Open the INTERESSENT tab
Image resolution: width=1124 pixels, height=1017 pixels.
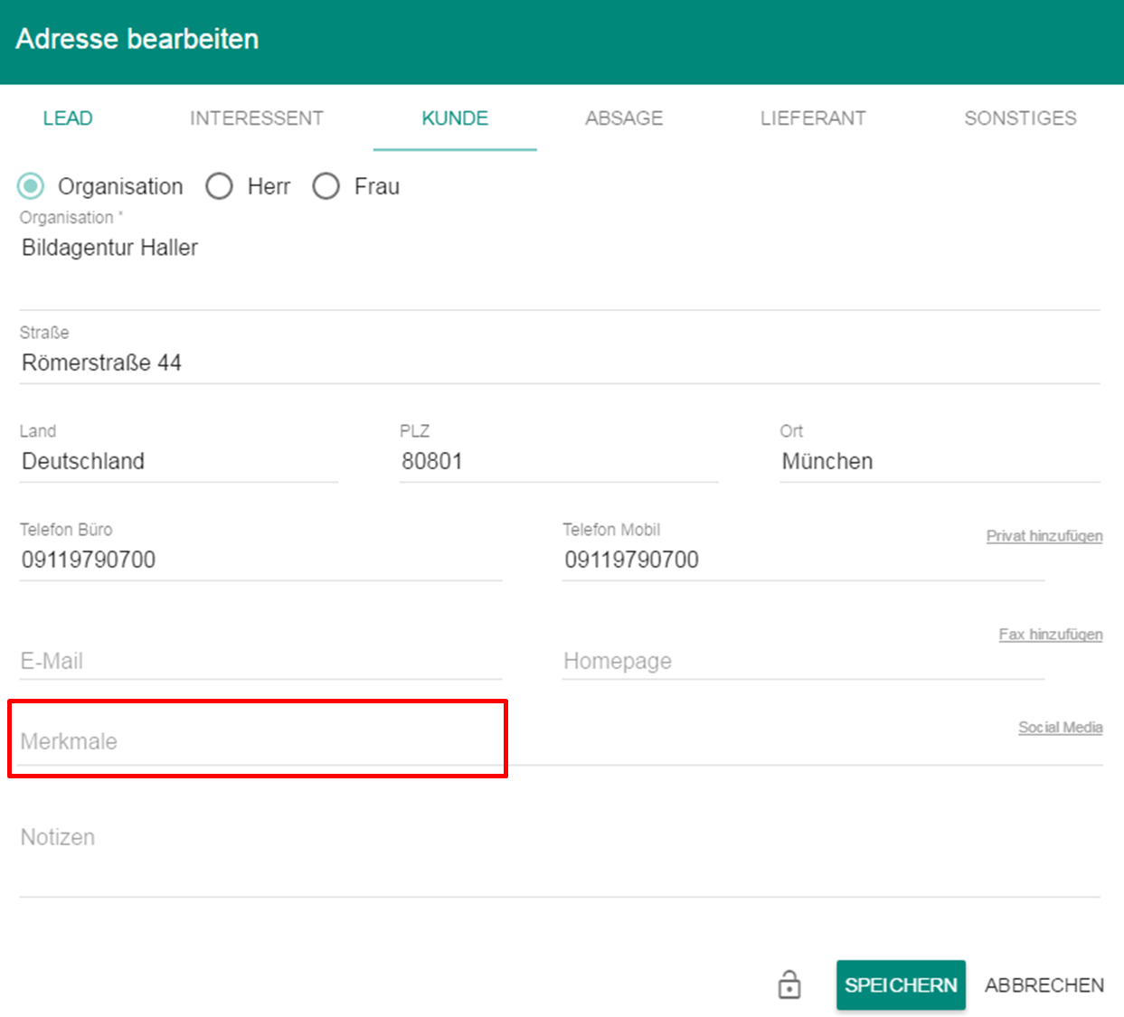(x=257, y=118)
